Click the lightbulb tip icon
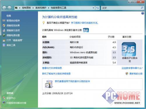This screenshot has height=109, width=146. click(44, 23)
